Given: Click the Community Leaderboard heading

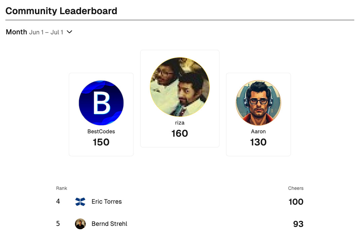Looking at the screenshot, I should tap(61, 11).
